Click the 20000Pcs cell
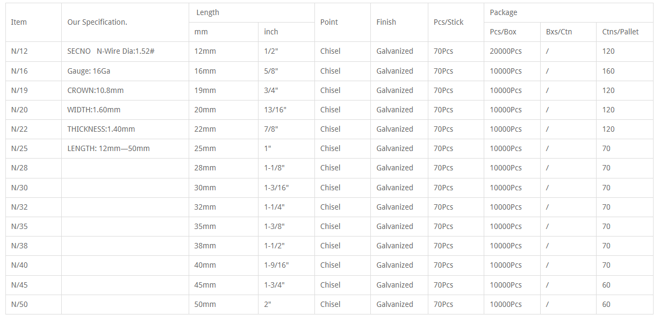The height and width of the screenshot is (315, 660). pos(512,52)
